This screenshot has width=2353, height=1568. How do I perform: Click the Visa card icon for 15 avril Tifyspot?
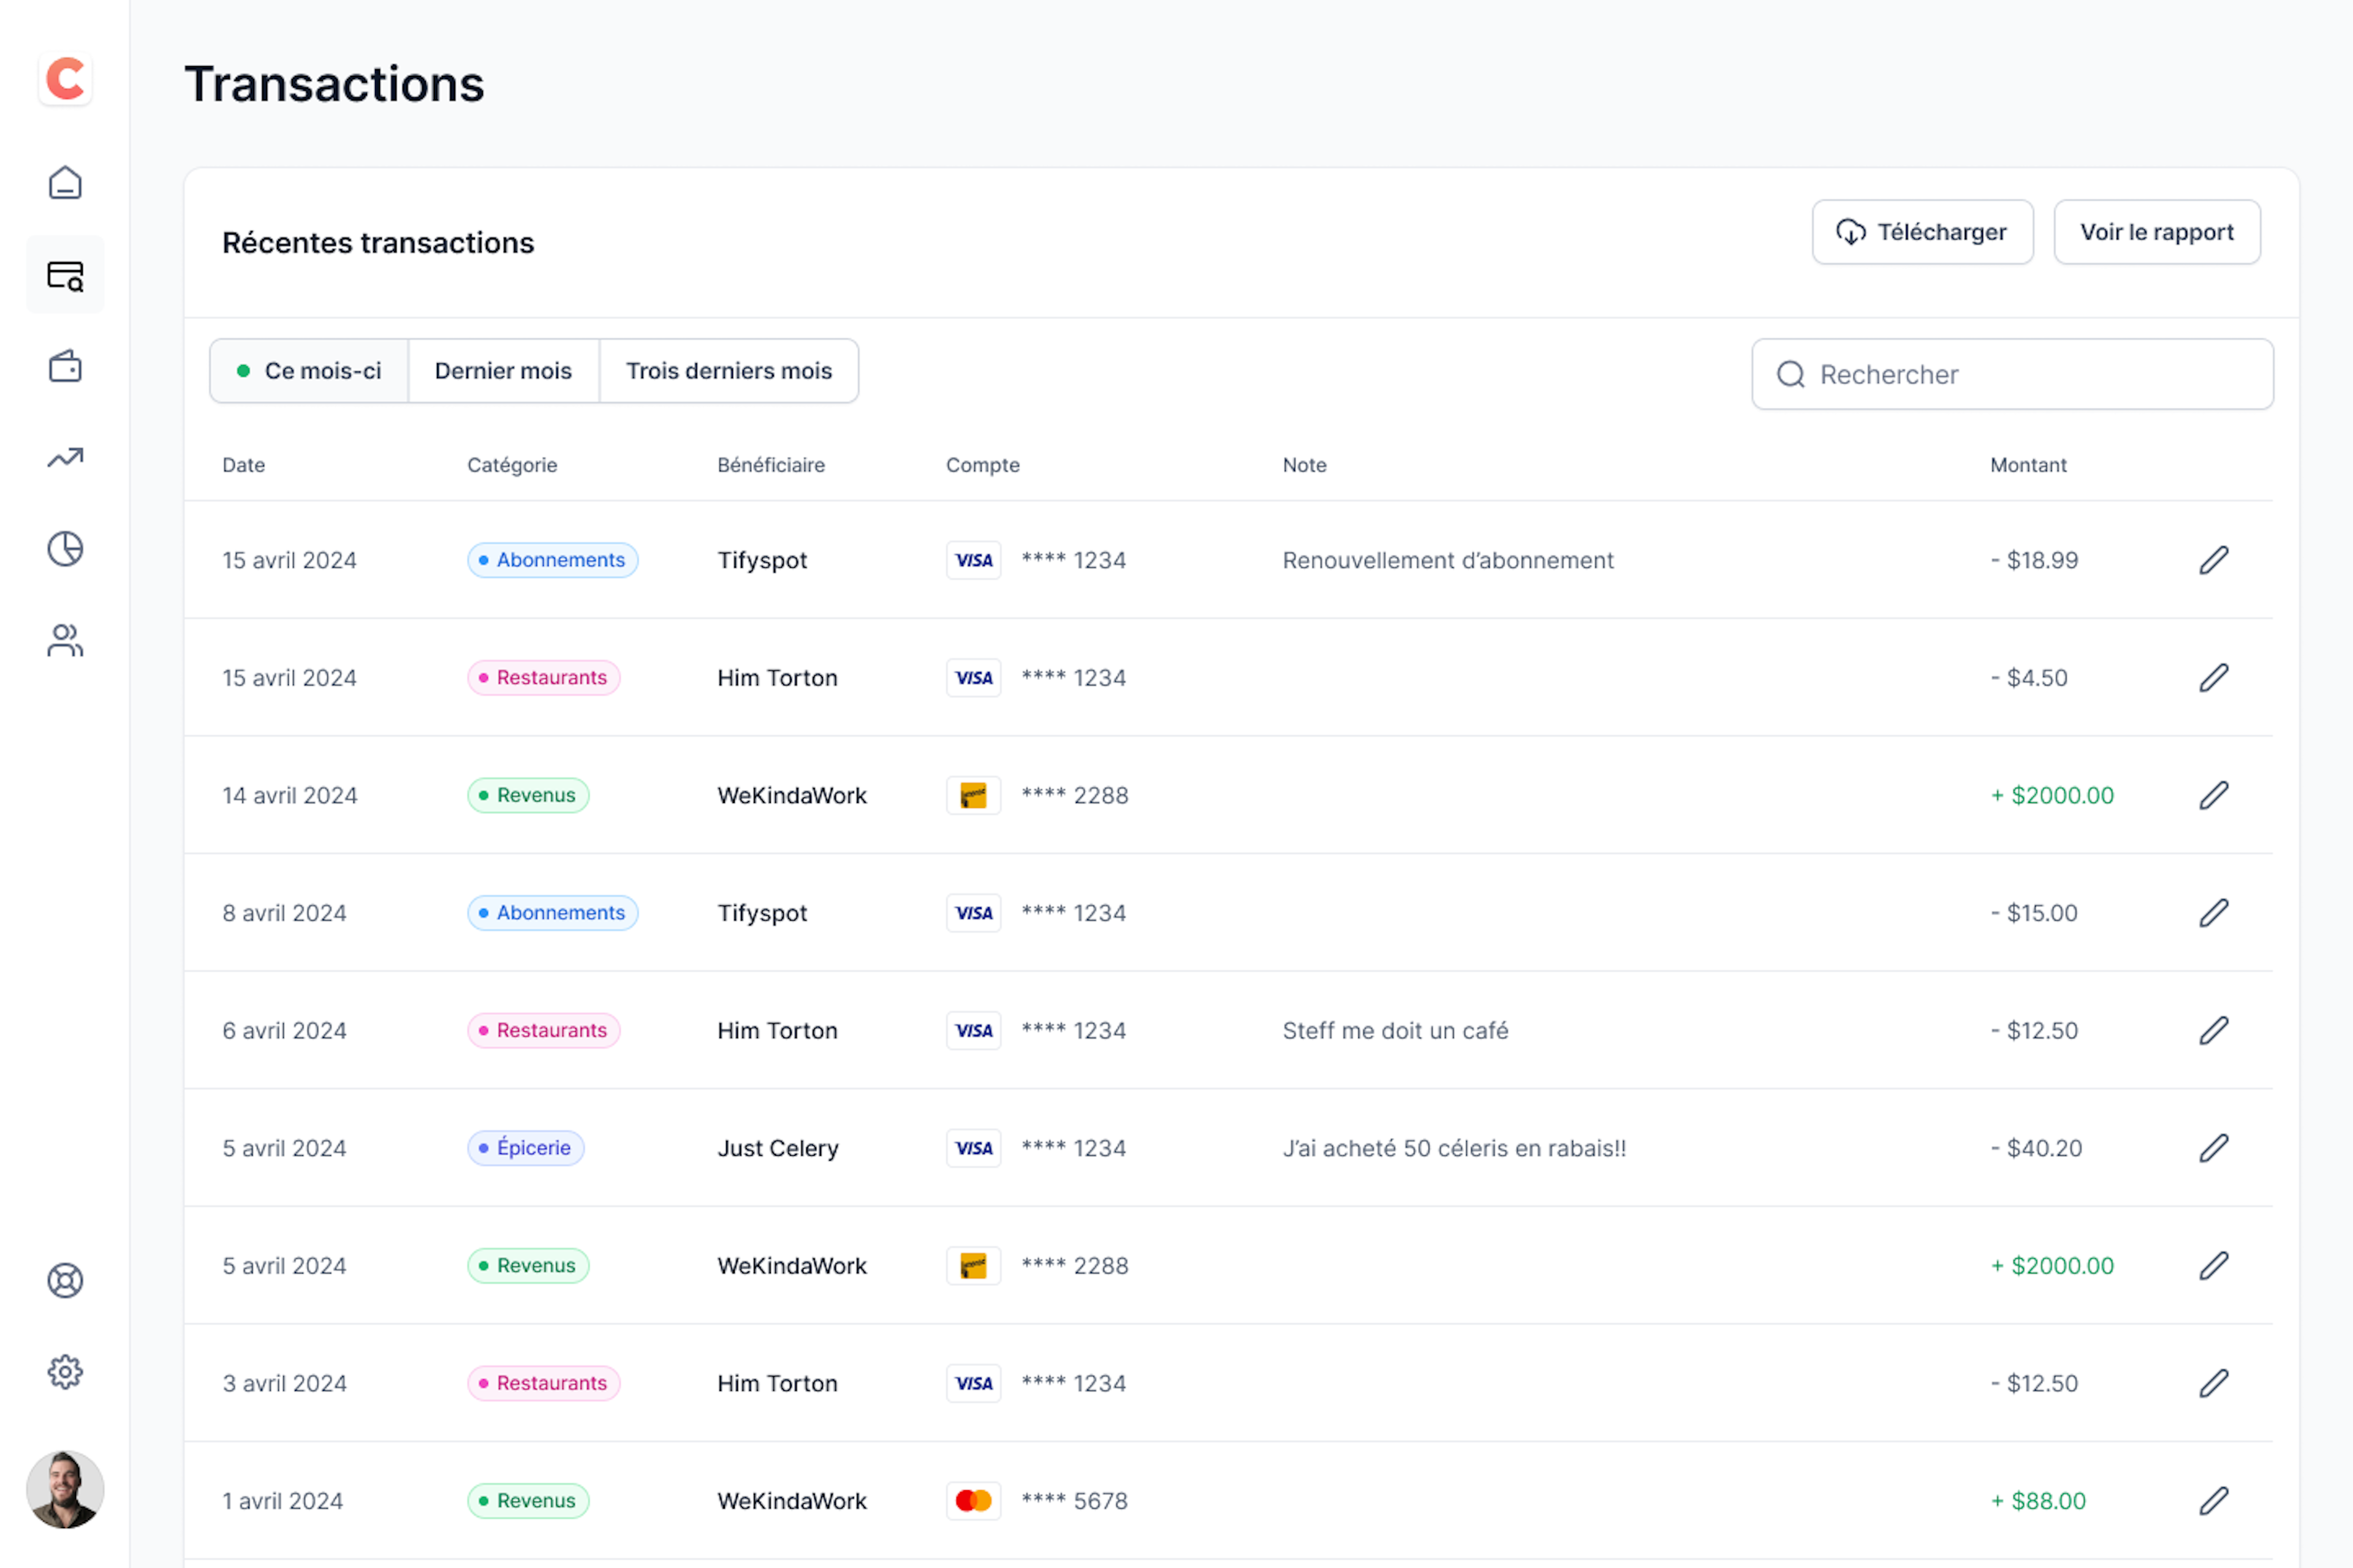(x=974, y=560)
